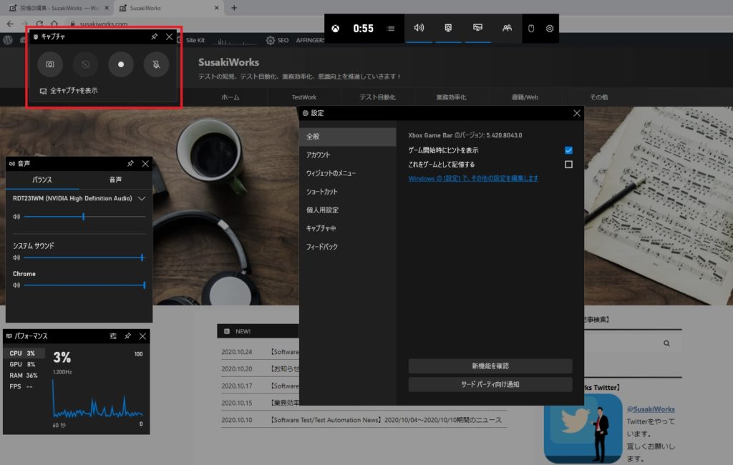Toggle the Capture widget icon

click(448, 28)
